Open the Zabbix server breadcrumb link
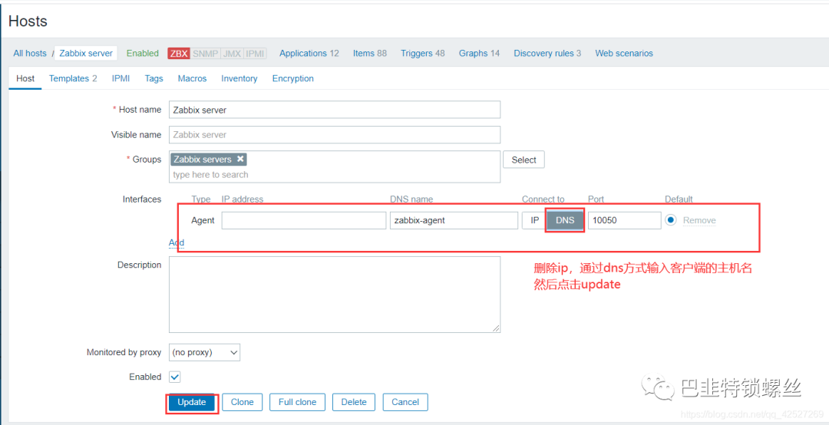Image resolution: width=829 pixels, height=425 pixels. (x=86, y=54)
